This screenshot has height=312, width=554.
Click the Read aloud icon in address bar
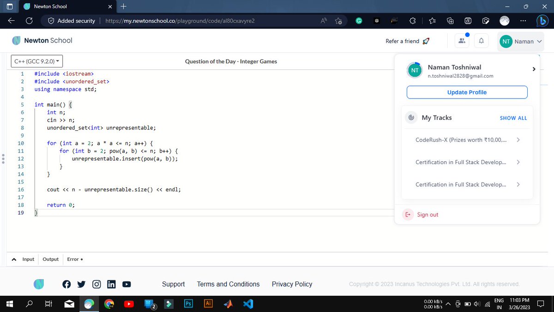324,21
